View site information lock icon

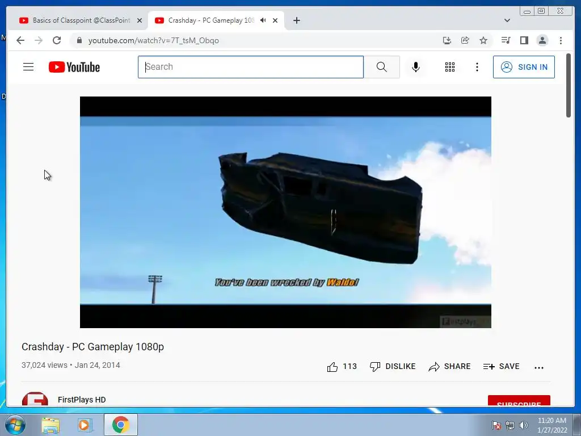pos(79,40)
